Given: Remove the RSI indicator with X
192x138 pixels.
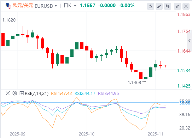Looking at the screenshot, I should pyautogui.click(x=8, y=94).
